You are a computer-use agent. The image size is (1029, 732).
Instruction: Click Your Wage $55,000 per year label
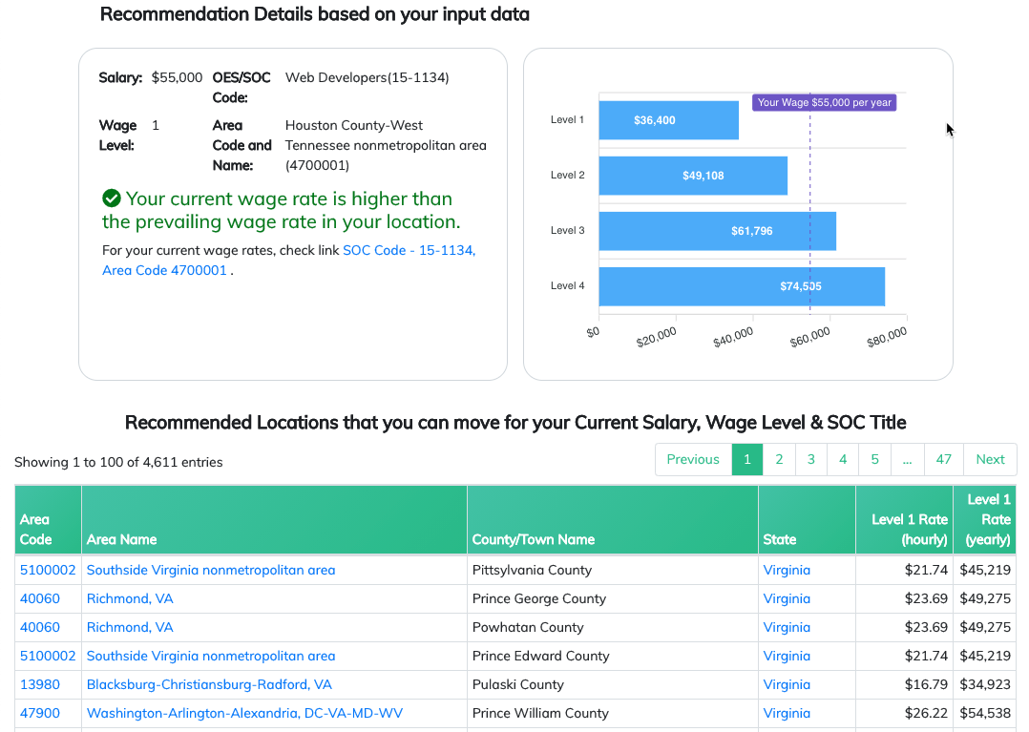point(825,102)
